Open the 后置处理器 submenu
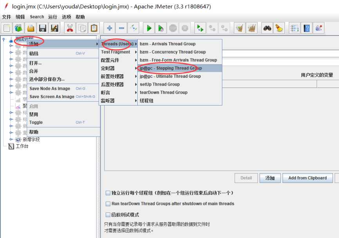The width and height of the screenshot is (339, 238). 119,84
